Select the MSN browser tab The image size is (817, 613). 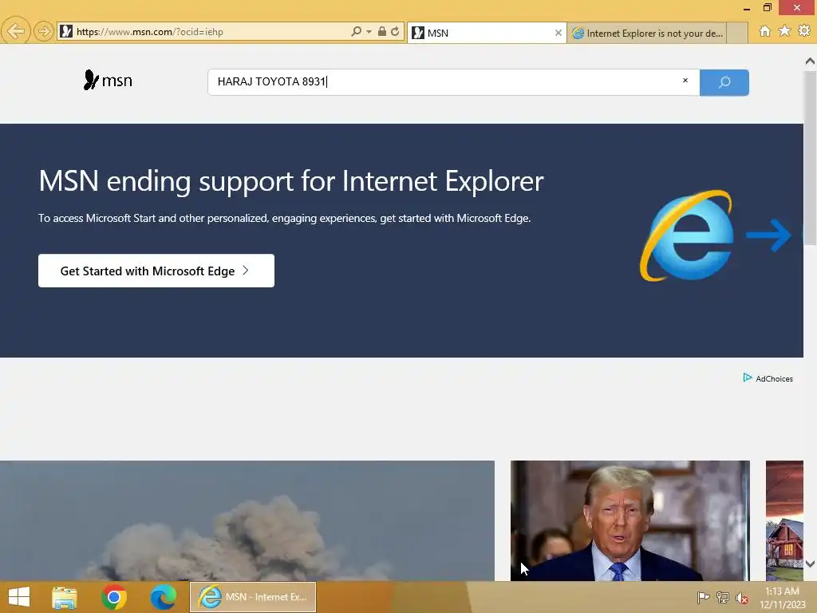(487, 33)
